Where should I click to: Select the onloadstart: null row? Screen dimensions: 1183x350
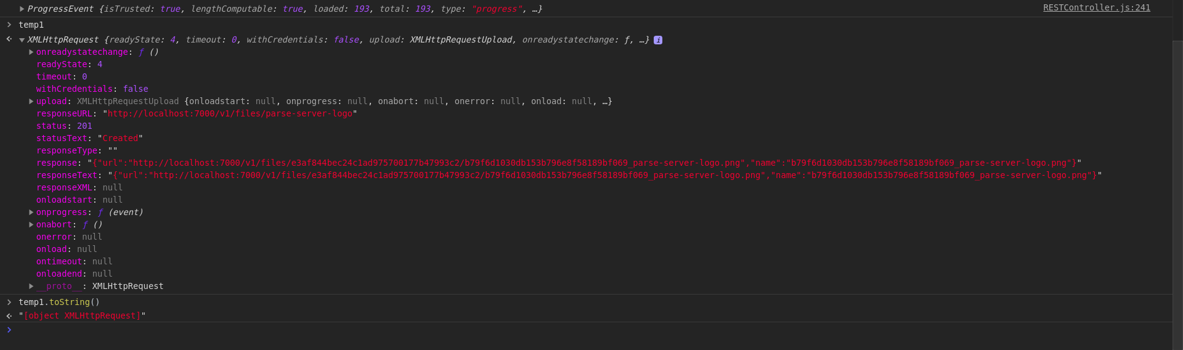tap(79, 200)
